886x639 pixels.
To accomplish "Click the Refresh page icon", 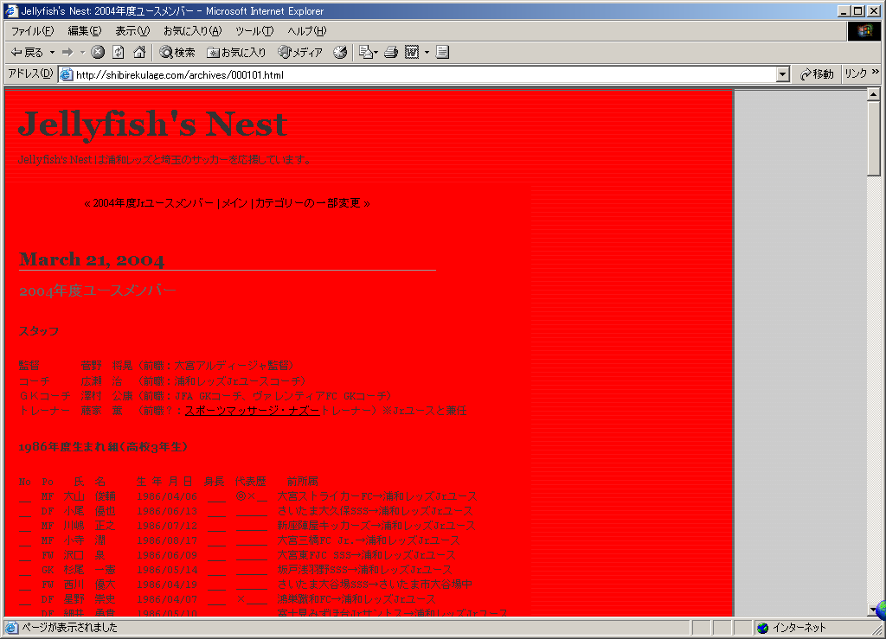I will pos(118,53).
